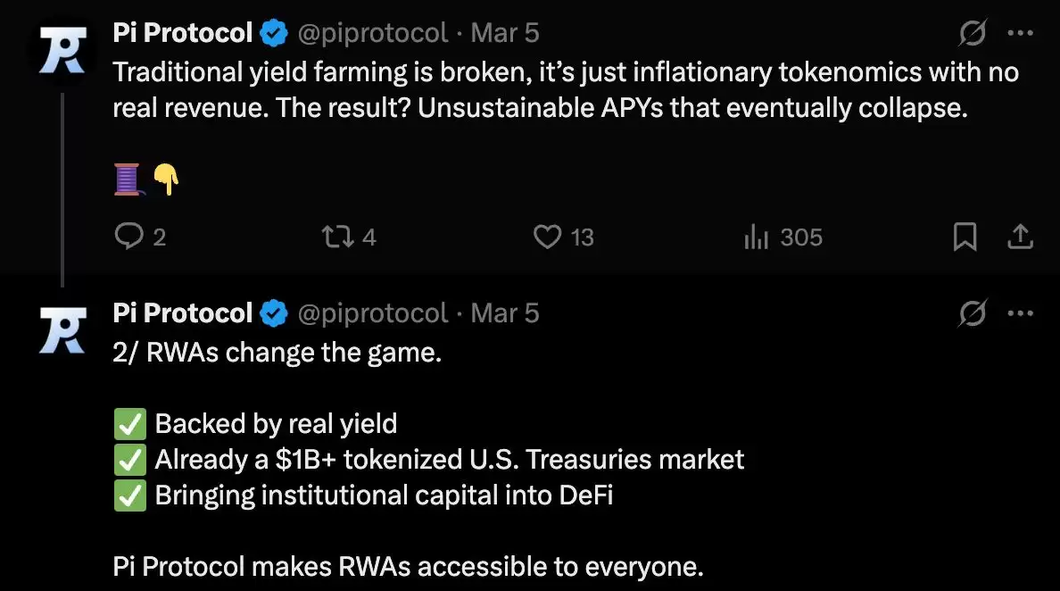Open Grok icon on second tweet
1060x591 pixels.
click(972, 313)
